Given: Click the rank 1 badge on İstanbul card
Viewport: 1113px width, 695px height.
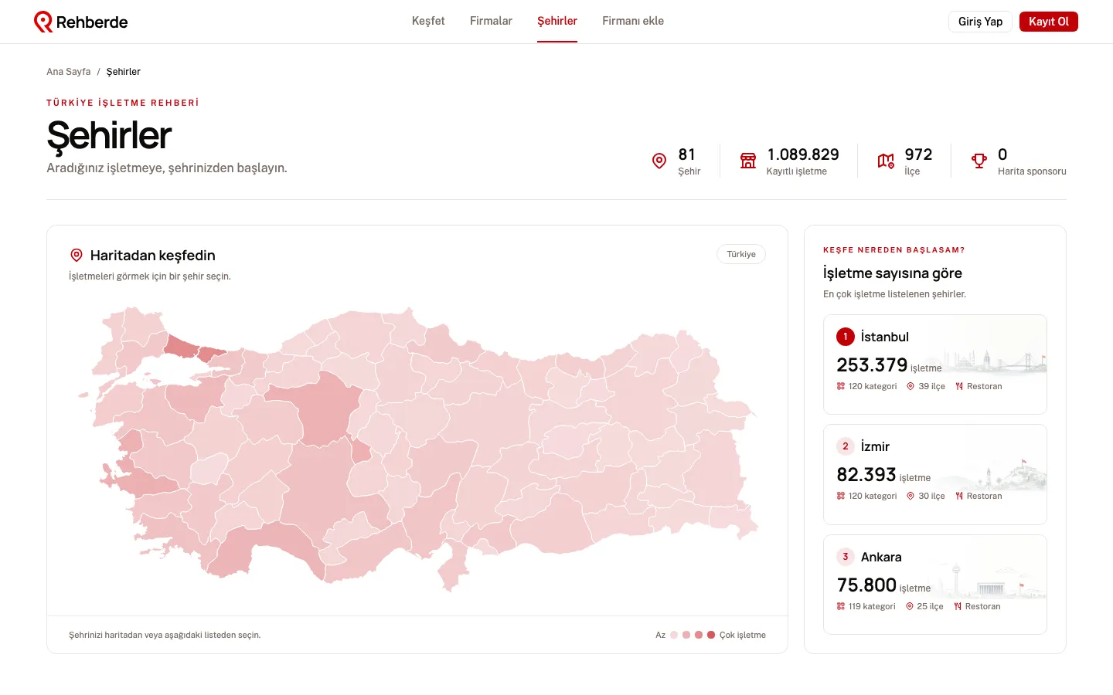Looking at the screenshot, I should pyautogui.click(x=845, y=337).
